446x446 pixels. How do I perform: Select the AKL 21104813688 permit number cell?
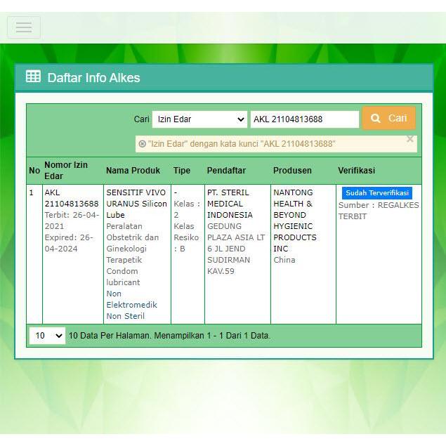(x=71, y=198)
